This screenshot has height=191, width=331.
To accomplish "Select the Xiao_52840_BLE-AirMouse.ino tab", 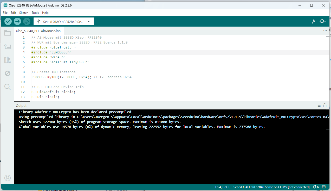I will click(38, 31).
